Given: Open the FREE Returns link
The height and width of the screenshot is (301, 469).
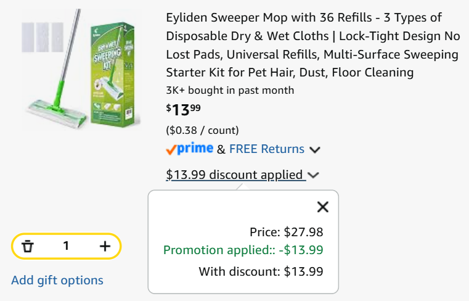Looking at the screenshot, I should coord(267,149).
